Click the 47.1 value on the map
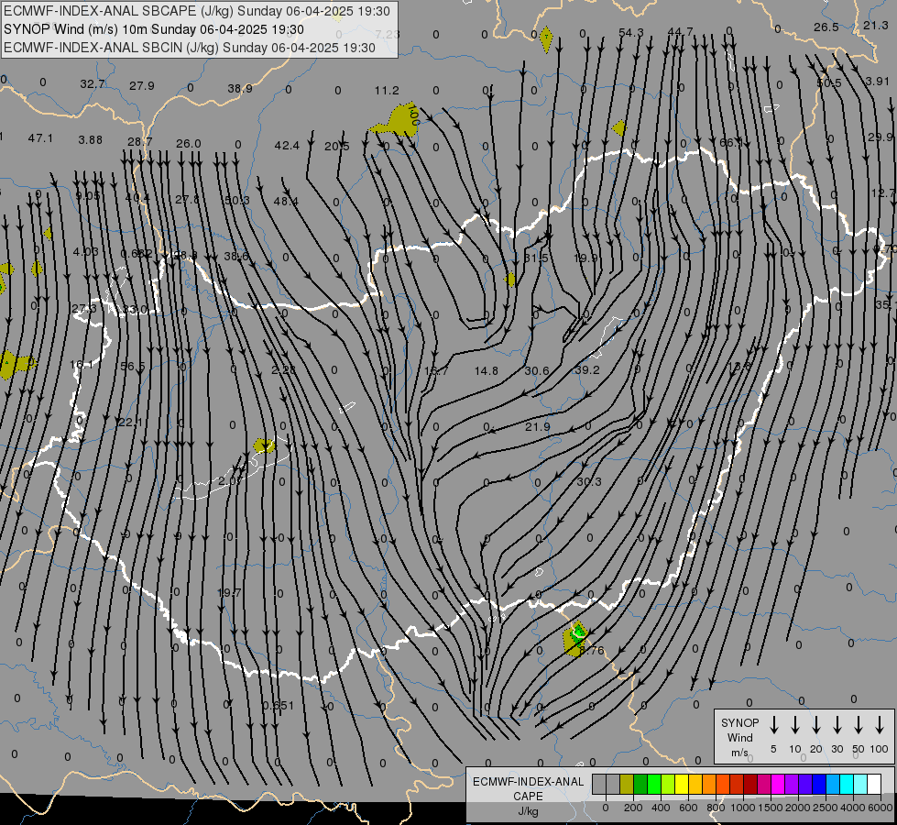Viewport: 897px width, 825px height. [x=40, y=138]
